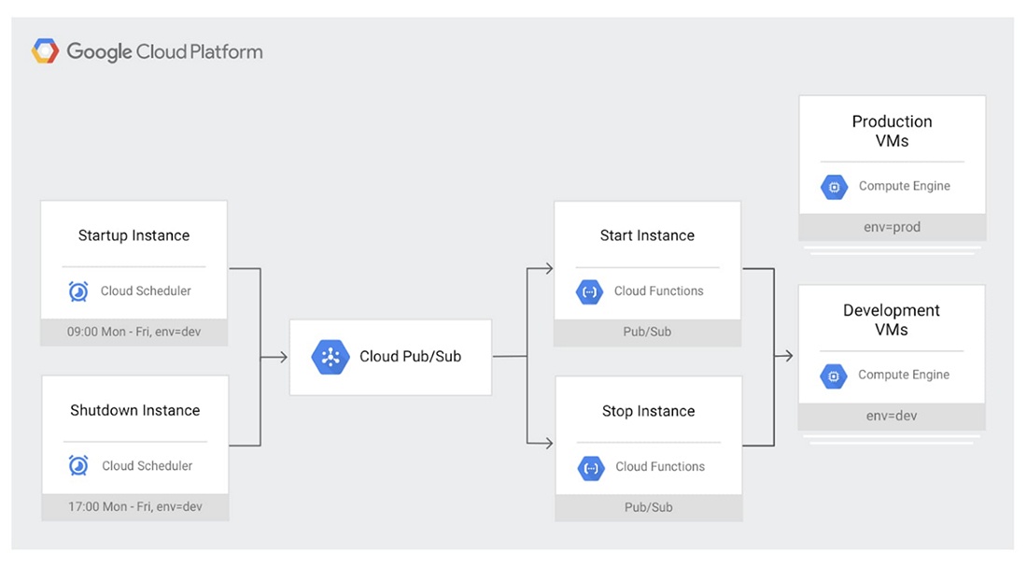Click the Development VMs heading
The width and height of the screenshot is (1027, 567).
click(x=892, y=319)
